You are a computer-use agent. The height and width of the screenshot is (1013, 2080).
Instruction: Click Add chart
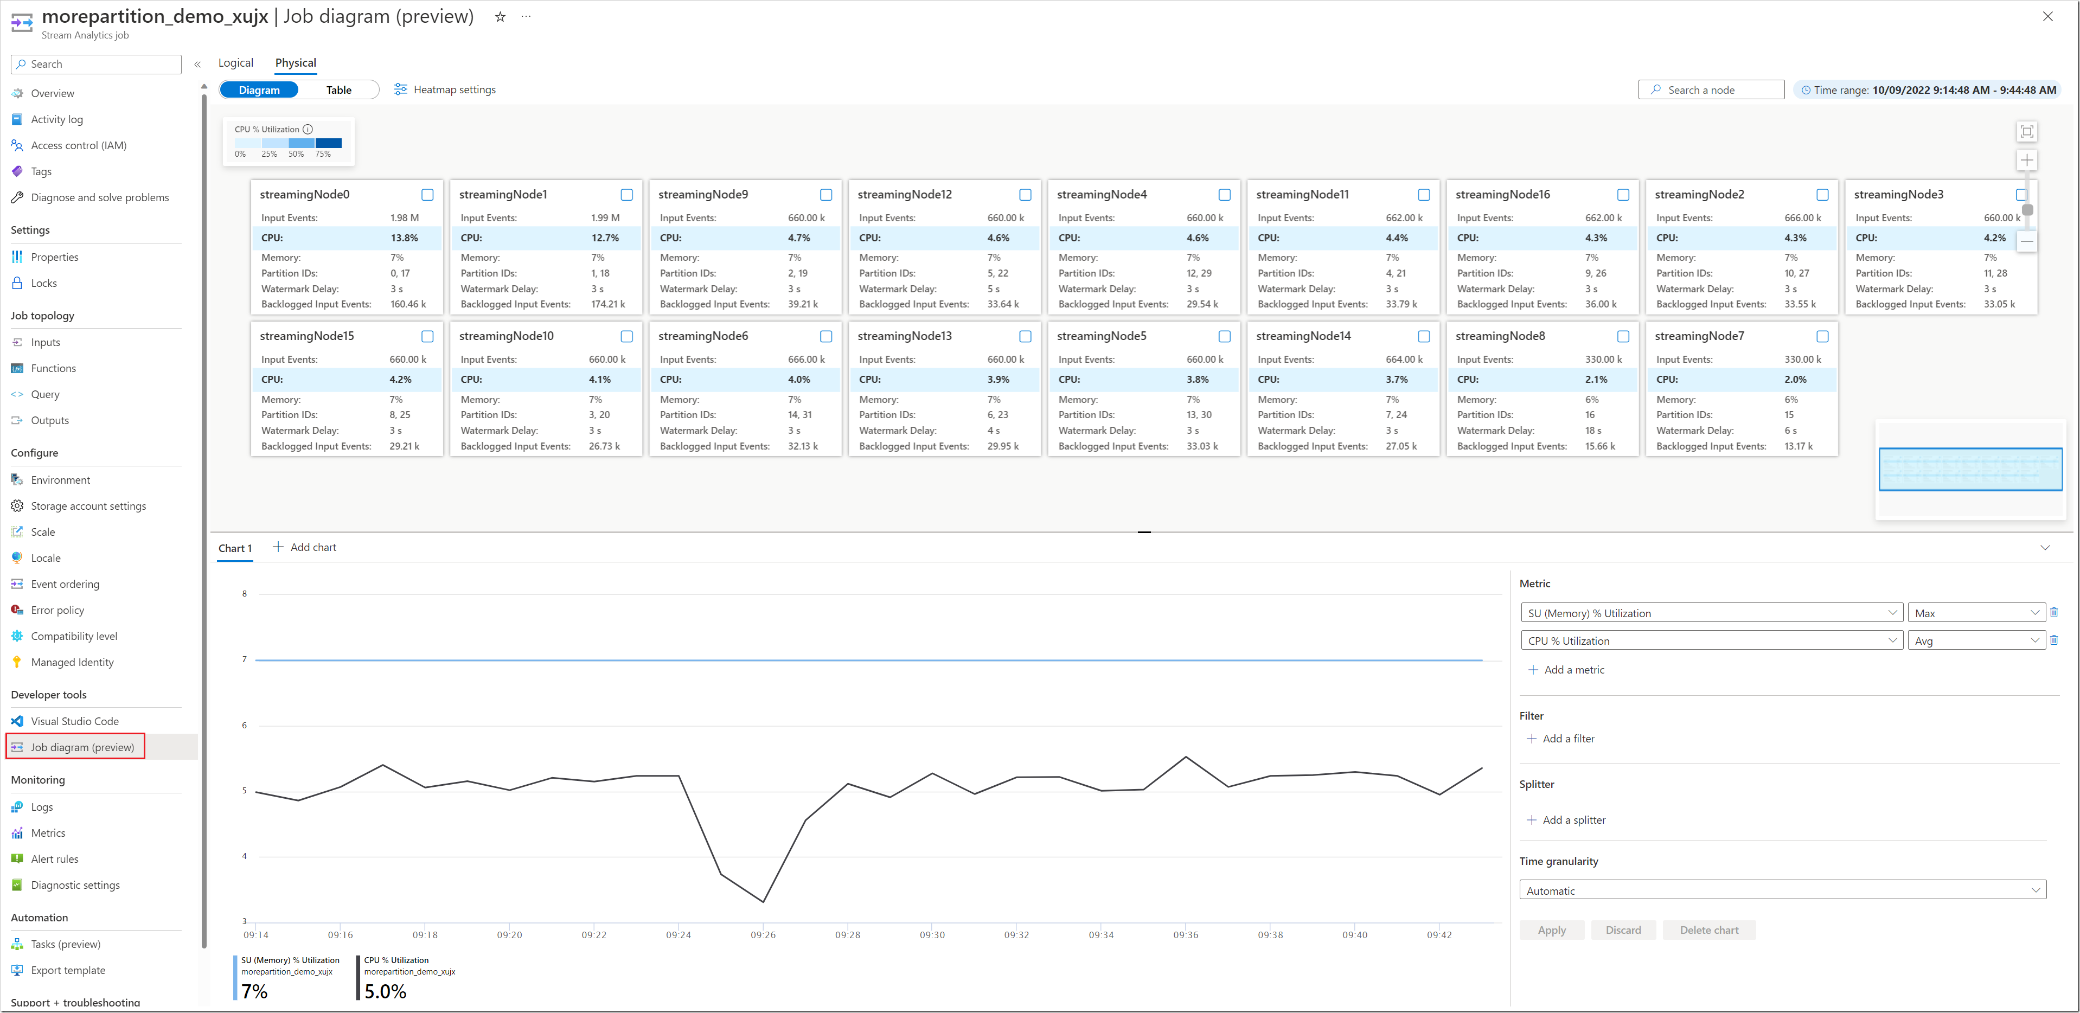coord(304,547)
